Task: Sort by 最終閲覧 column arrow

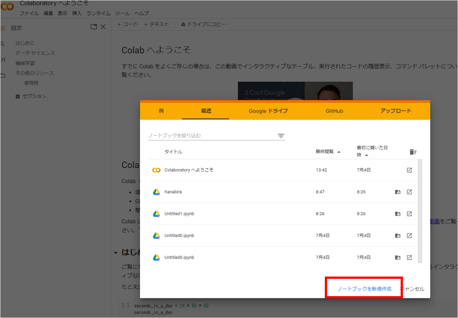Action: point(339,152)
